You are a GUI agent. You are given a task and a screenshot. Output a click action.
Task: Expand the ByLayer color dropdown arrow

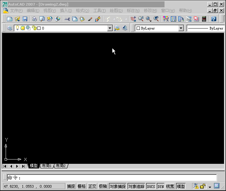coord(181,28)
